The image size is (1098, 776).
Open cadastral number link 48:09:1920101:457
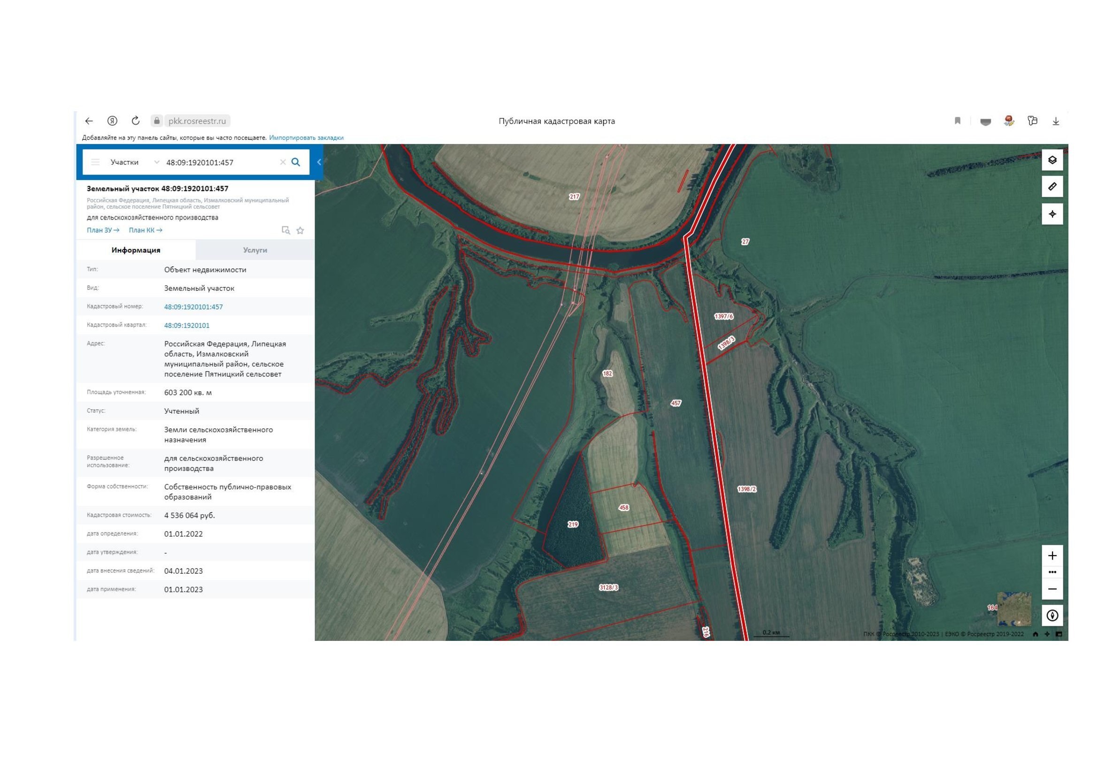pyautogui.click(x=193, y=307)
